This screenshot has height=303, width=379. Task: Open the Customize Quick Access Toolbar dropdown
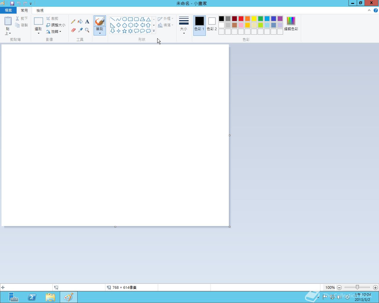30,4
